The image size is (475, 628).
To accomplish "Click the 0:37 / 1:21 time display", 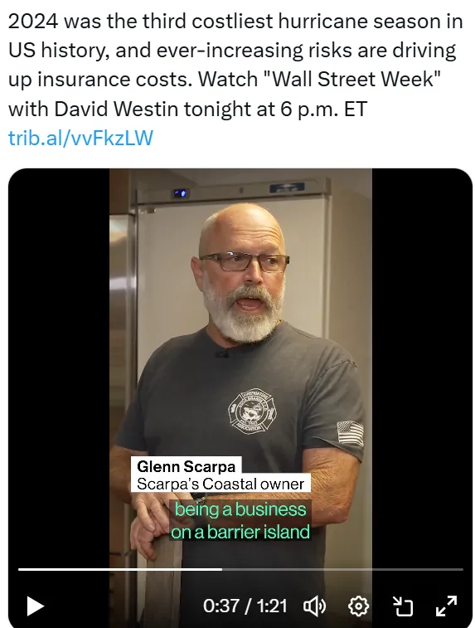I will tap(245, 606).
